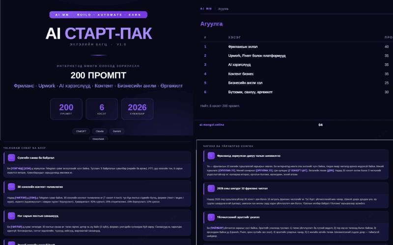Click the 'TELEGRAM СУВАГ БА БЛОГ' section label

[x=25, y=148]
